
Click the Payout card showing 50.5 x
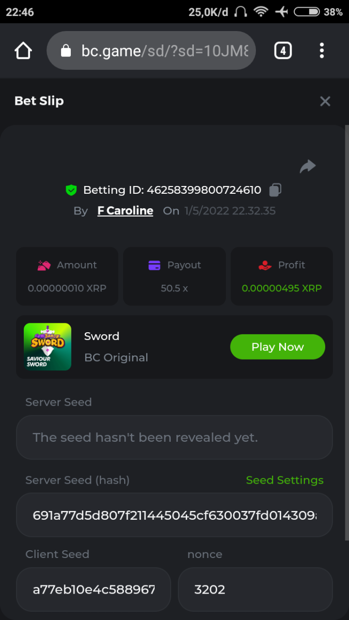click(174, 276)
